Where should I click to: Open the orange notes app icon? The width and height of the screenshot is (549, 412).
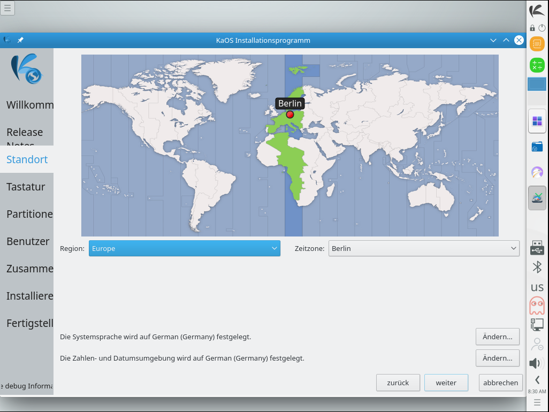[537, 43]
